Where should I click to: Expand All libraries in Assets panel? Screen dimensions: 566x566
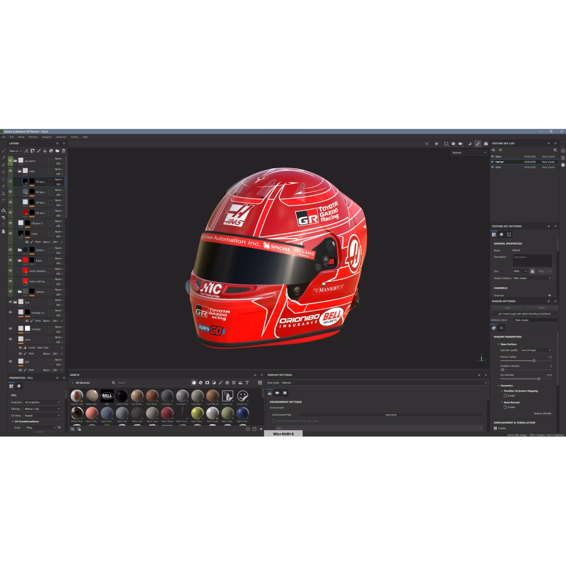coord(72,383)
